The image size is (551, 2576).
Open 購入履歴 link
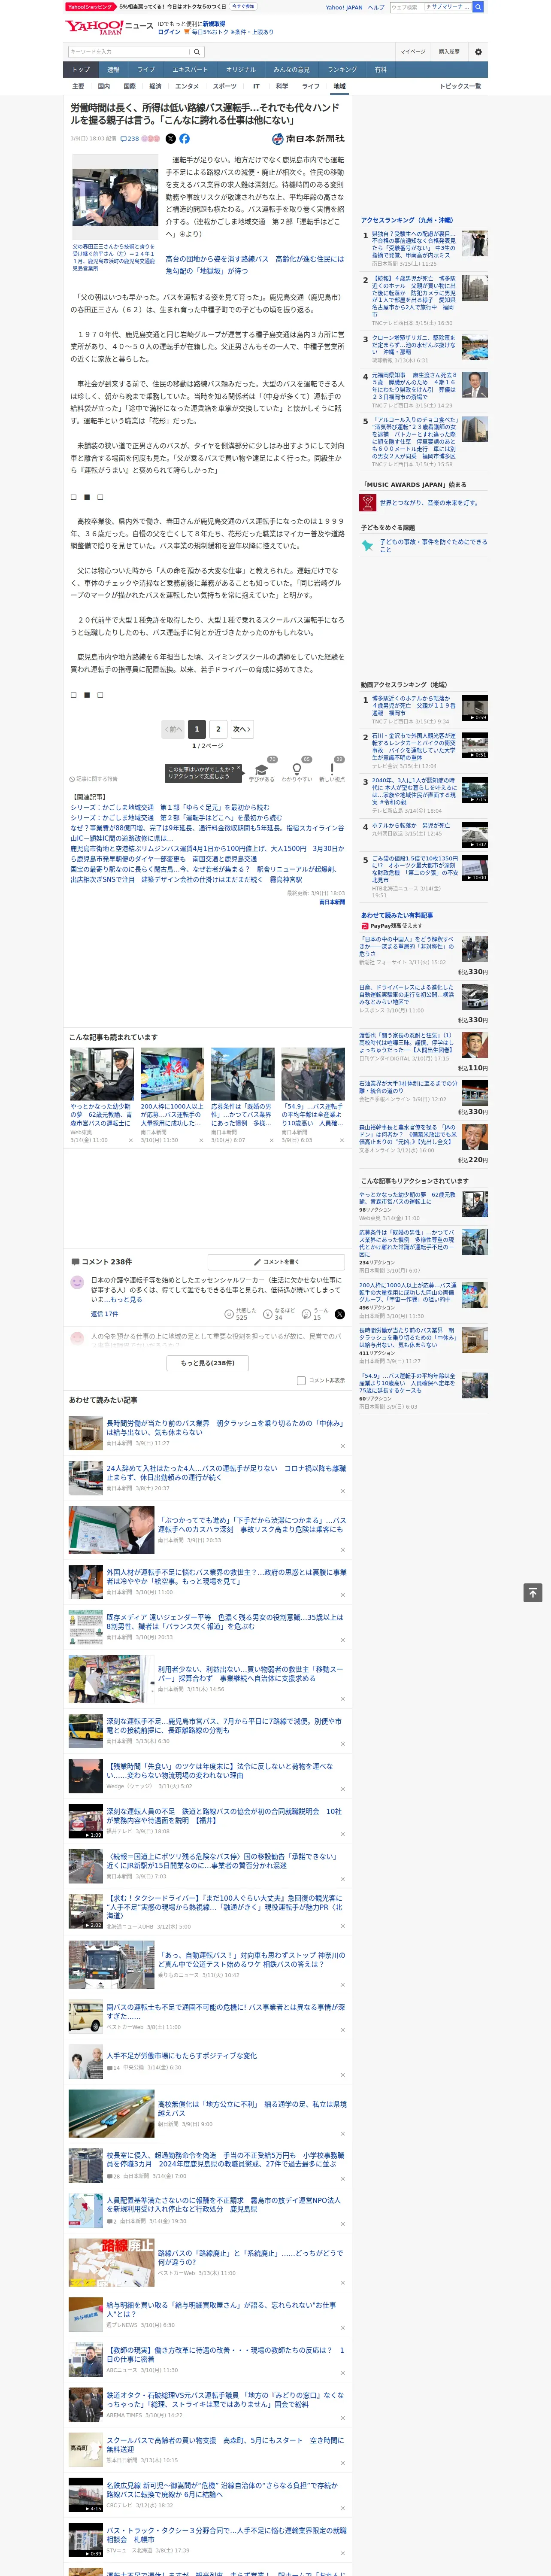[449, 52]
